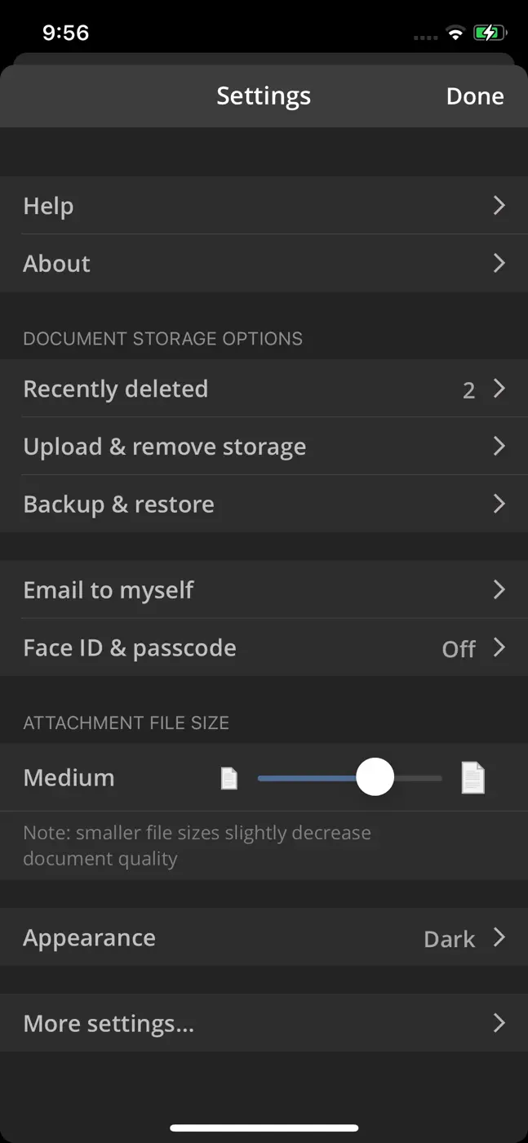This screenshot has height=1143, width=528.
Task: Tap the Medium file size label
Action: (69, 778)
